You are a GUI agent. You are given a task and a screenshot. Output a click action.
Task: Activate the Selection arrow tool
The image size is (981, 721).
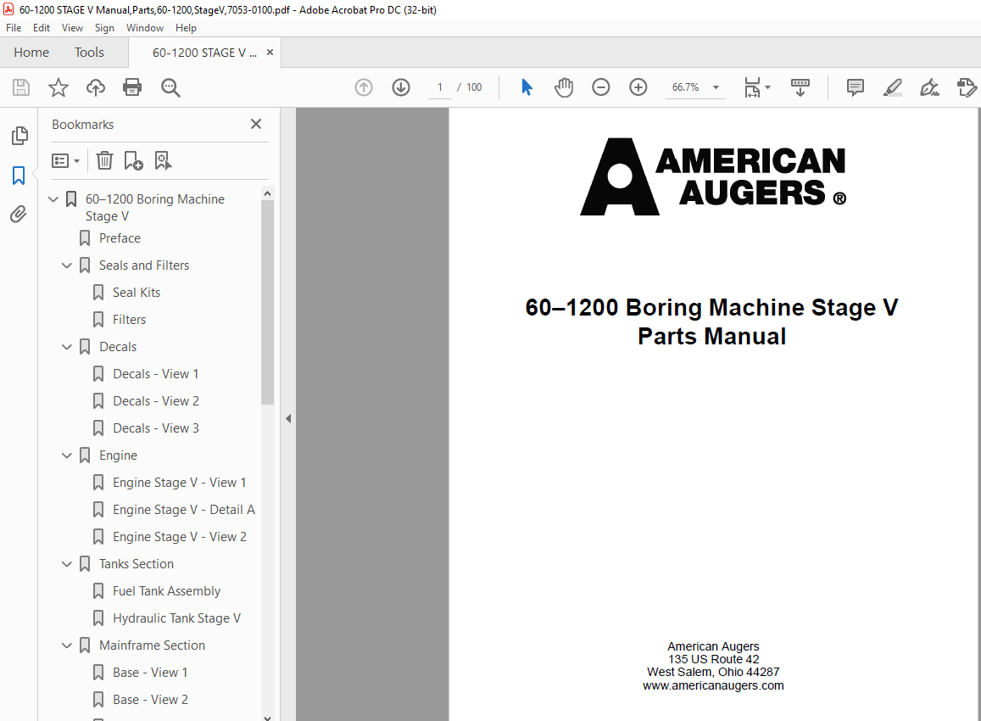(527, 87)
